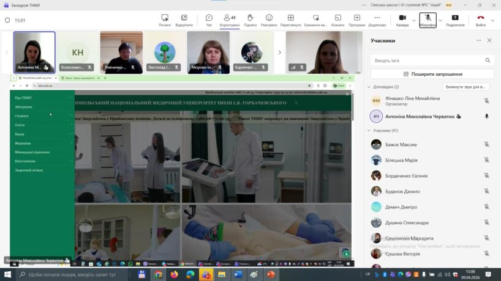Collapse the Учасники (41) attendees section
Screen dimensions: 501x281
pyautogui.click(x=369, y=131)
